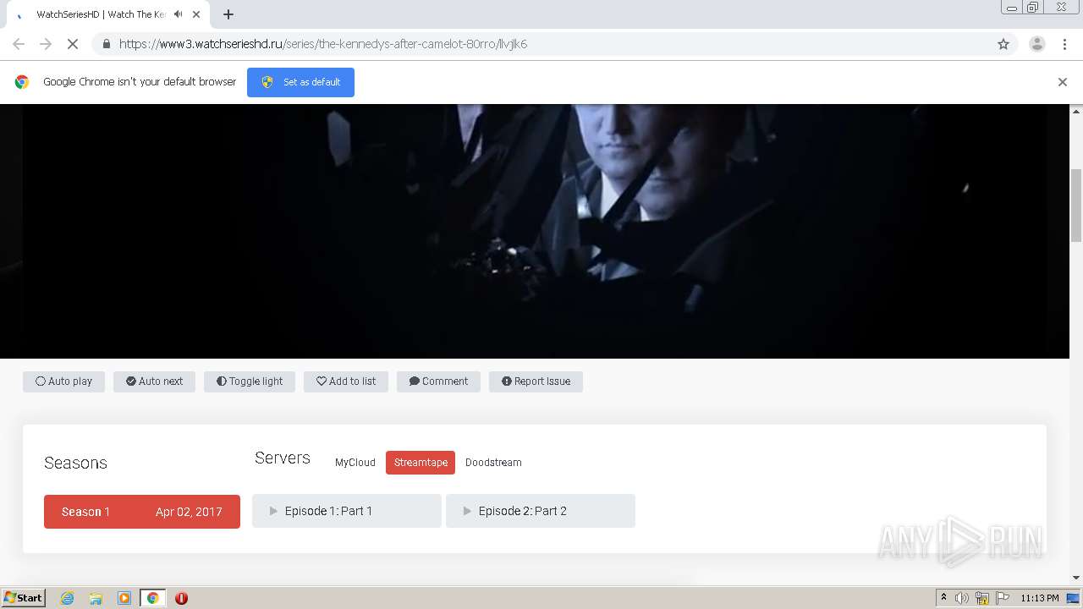Image resolution: width=1083 pixels, height=609 pixels.
Task: Play Episode 2: Part 2
Action: click(541, 511)
